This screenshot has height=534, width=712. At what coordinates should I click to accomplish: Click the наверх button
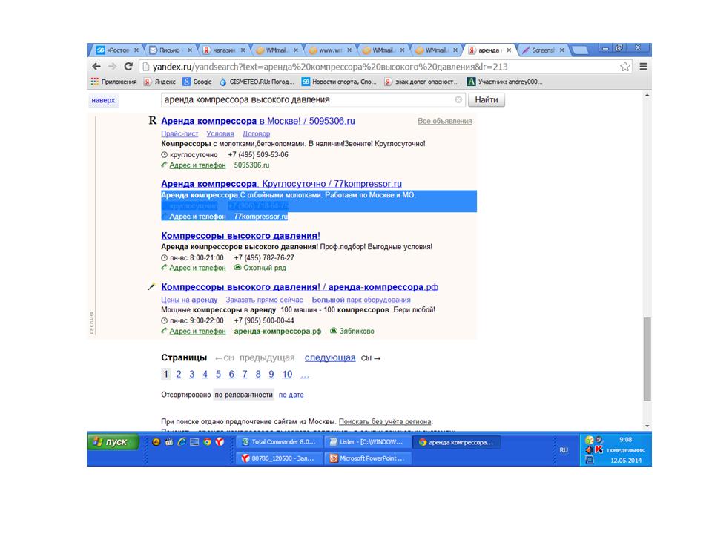pos(103,100)
